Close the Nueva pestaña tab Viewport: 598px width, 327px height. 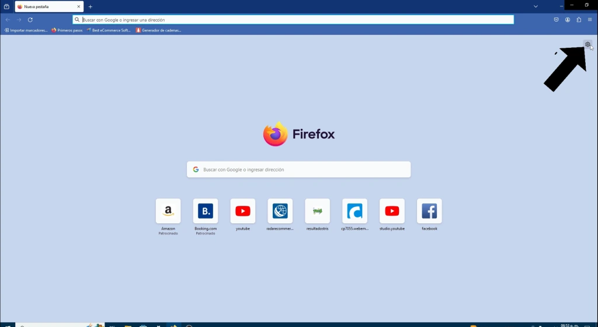pyautogui.click(x=79, y=6)
